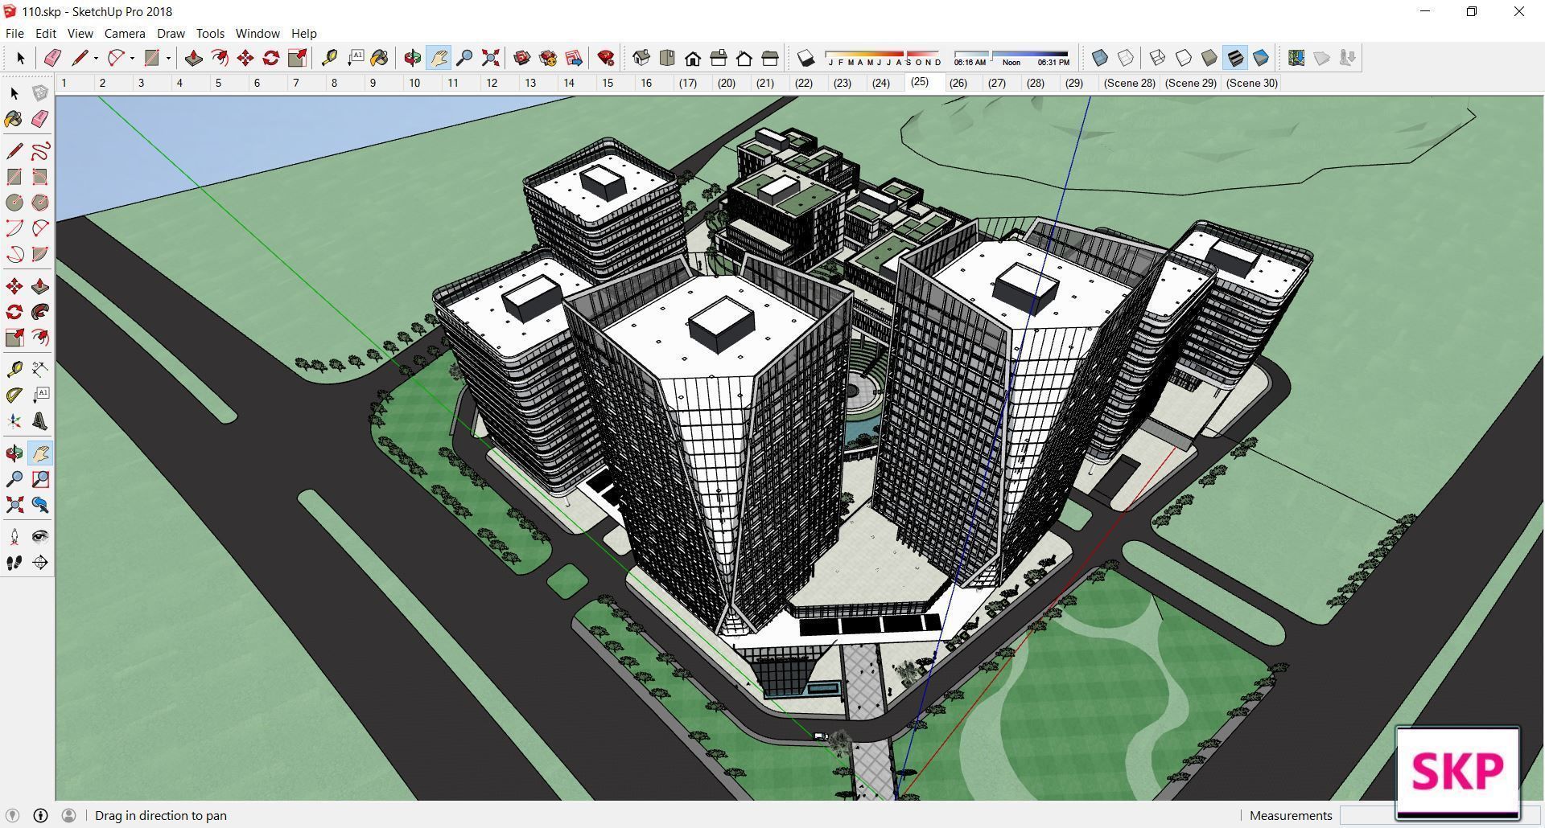
Task: Switch to Front view house icon
Action: coord(693,58)
